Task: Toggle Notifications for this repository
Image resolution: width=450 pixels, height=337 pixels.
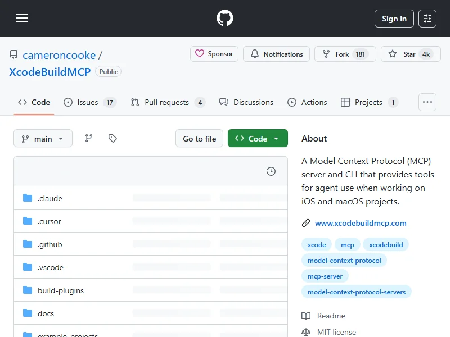Action: click(277, 54)
